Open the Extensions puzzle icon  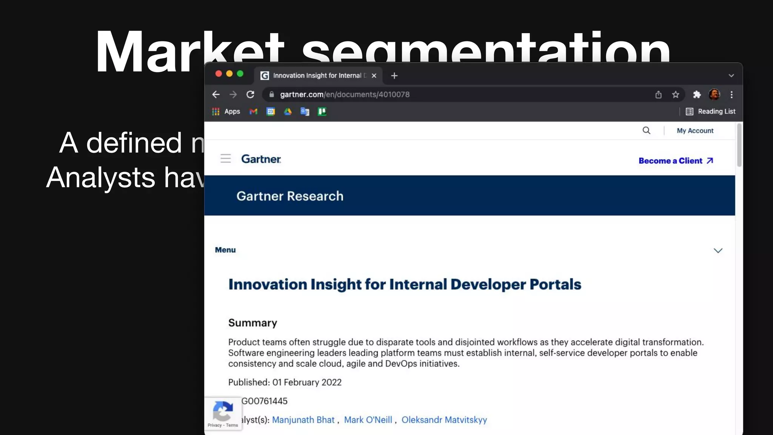[x=697, y=94]
